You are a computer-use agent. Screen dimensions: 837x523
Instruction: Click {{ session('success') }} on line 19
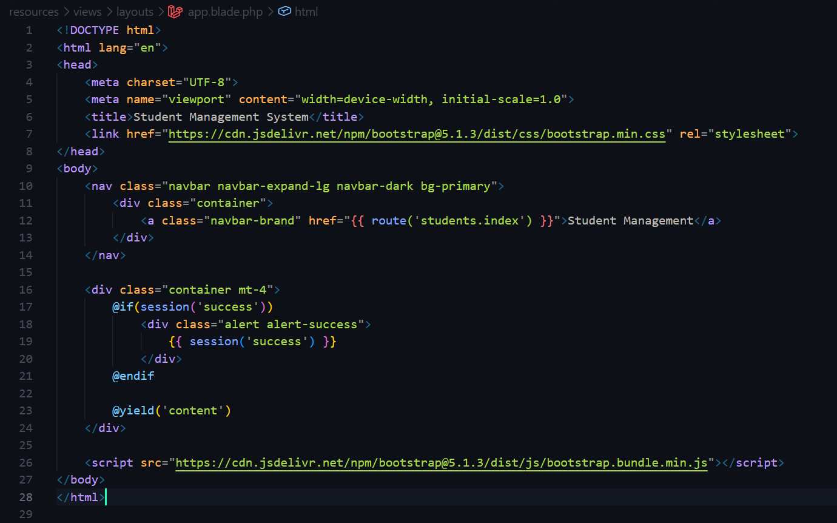pyautogui.click(x=252, y=342)
